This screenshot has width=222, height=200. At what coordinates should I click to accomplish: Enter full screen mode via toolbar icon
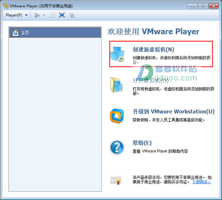coord(62,15)
